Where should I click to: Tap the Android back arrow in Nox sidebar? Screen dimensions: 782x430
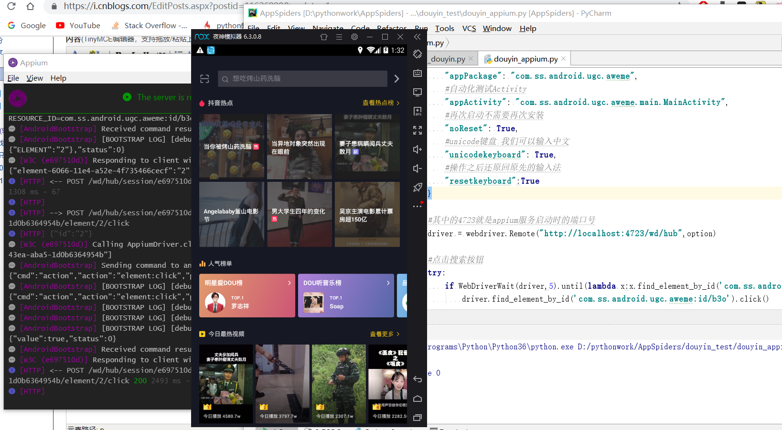pyautogui.click(x=418, y=379)
